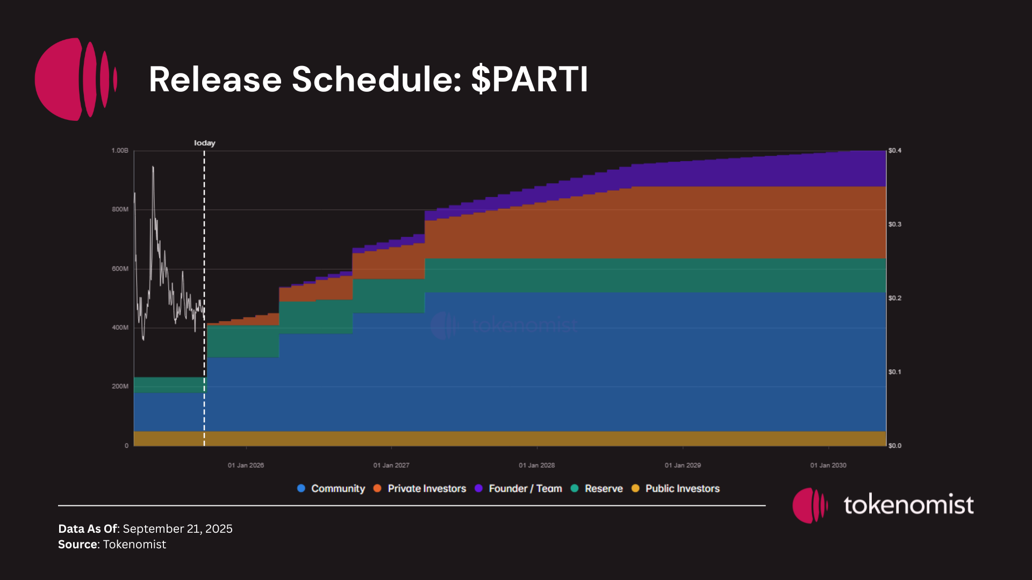Toggle the Public Investors yellow legend dot
The image size is (1032, 580).
click(635, 488)
